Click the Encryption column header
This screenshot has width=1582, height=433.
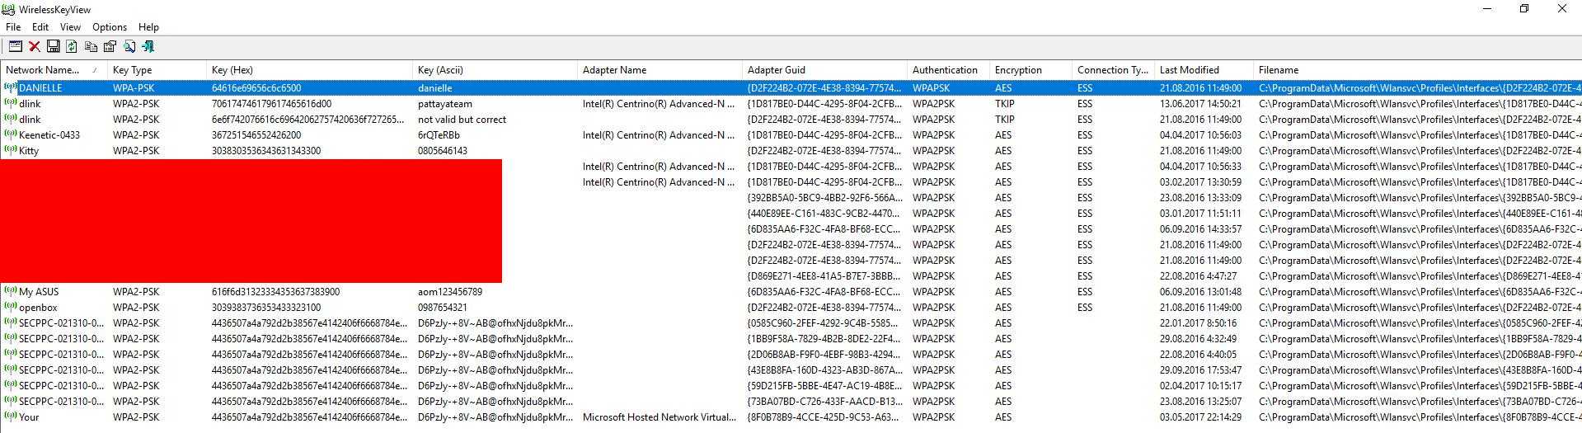click(1018, 70)
